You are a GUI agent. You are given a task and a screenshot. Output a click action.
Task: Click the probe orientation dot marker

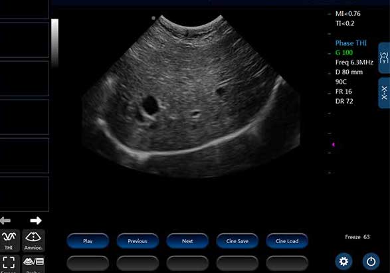point(153,18)
